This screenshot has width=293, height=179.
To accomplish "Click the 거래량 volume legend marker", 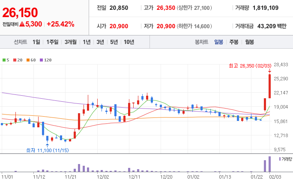I will (x=280, y=159).
